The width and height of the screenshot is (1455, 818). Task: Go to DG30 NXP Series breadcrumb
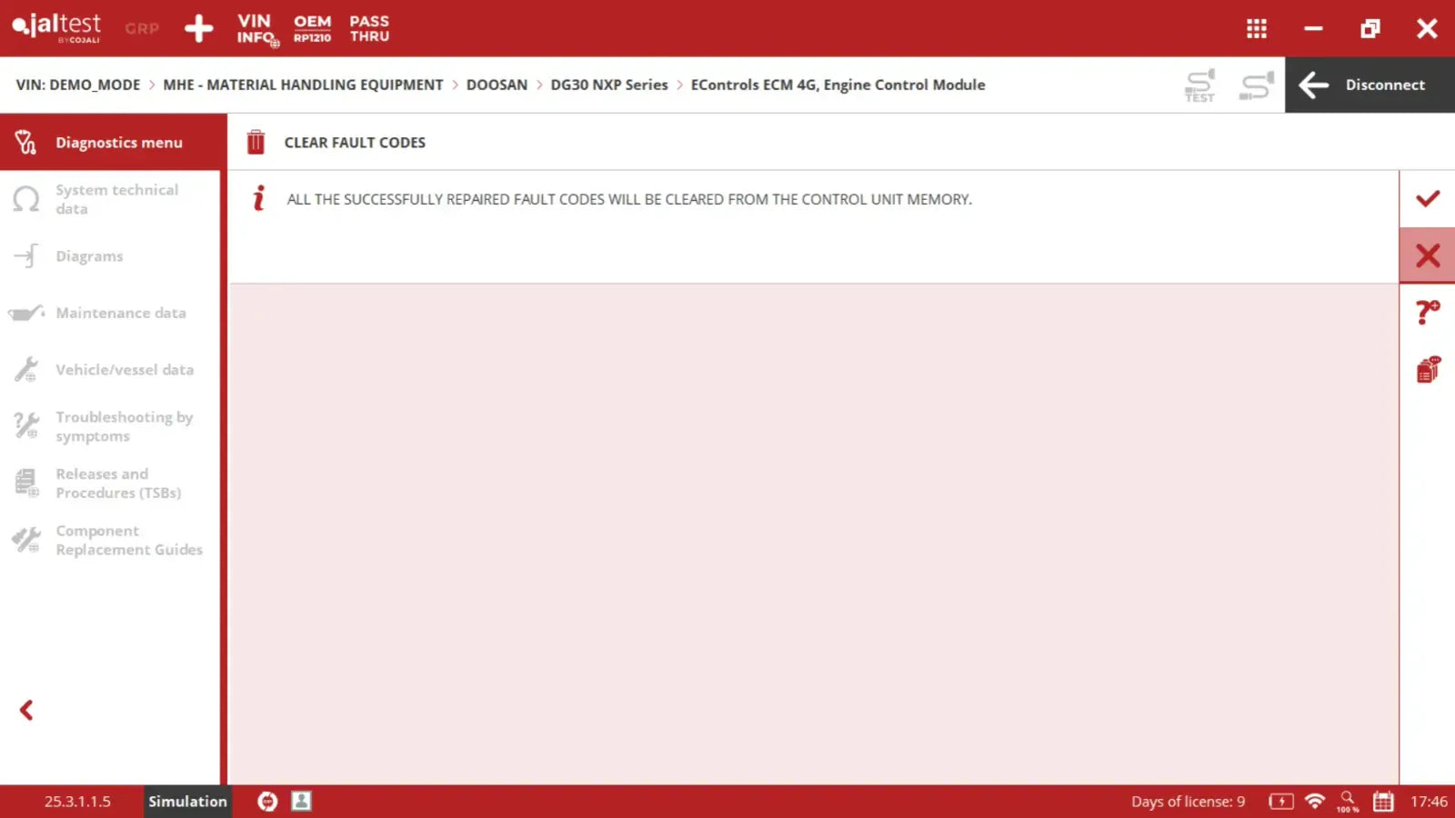click(608, 85)
